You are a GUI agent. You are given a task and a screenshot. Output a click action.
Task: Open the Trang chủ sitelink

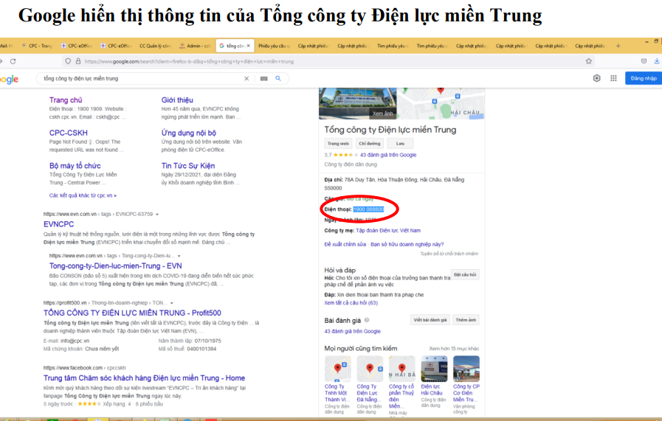coord(66,100)
